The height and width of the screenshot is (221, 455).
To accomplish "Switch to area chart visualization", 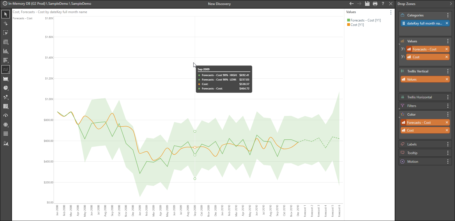I will 6,79.
